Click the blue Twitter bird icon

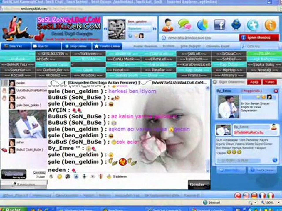(x=236, y=25)
